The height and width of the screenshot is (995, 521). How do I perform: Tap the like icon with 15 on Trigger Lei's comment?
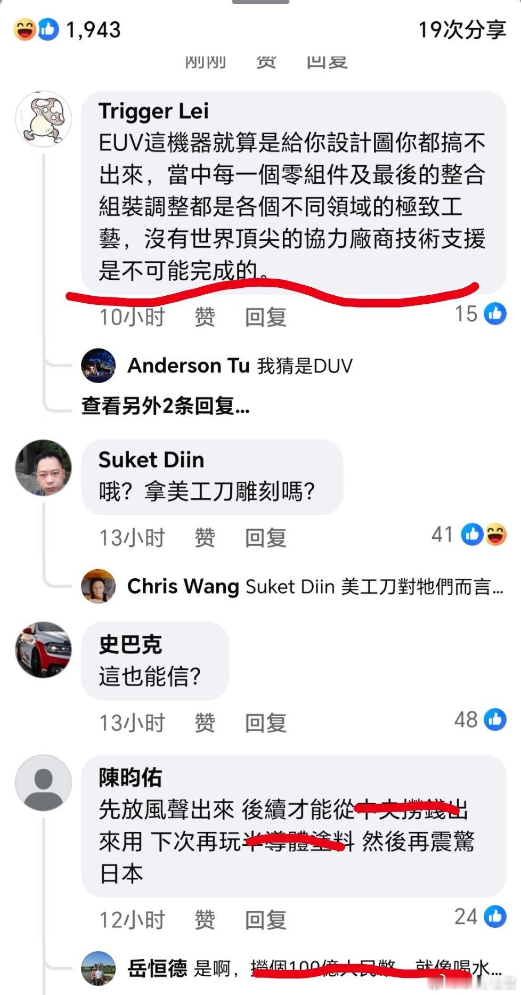click(x=495, y=313)
